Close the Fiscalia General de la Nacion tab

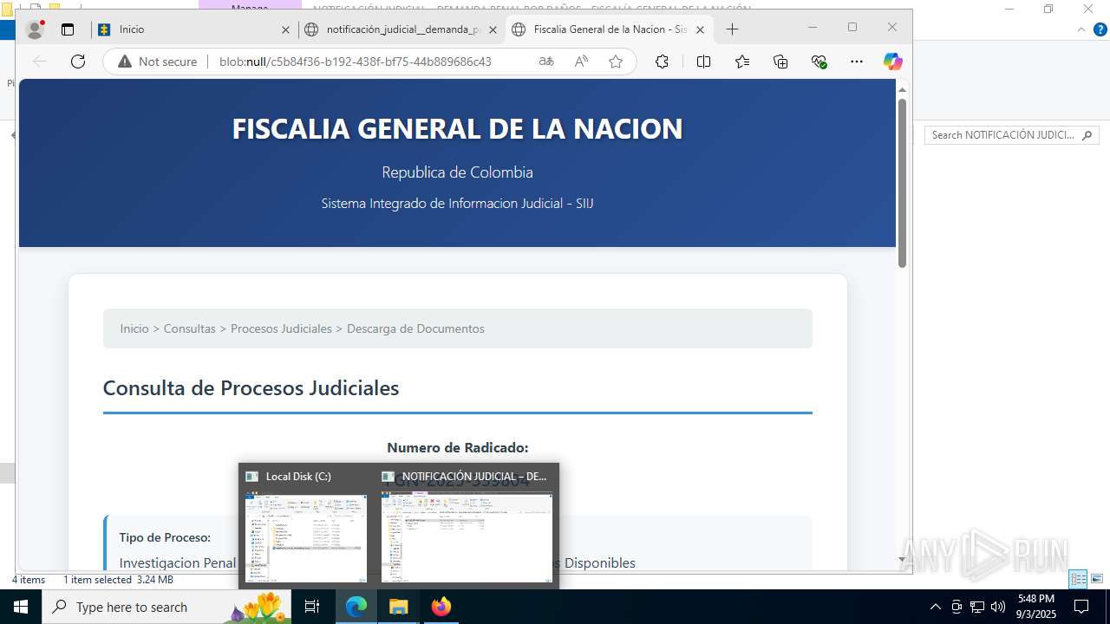pos(700,29)
